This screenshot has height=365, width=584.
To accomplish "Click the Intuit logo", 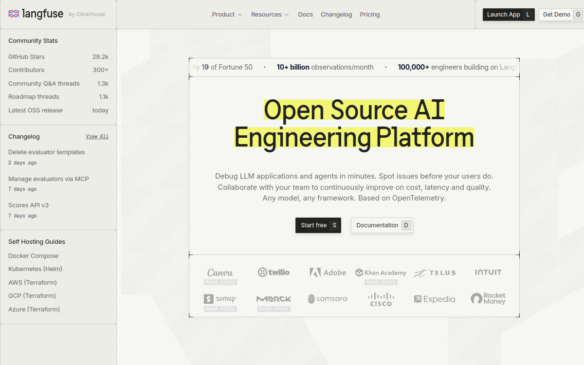I will click(488, 273).
